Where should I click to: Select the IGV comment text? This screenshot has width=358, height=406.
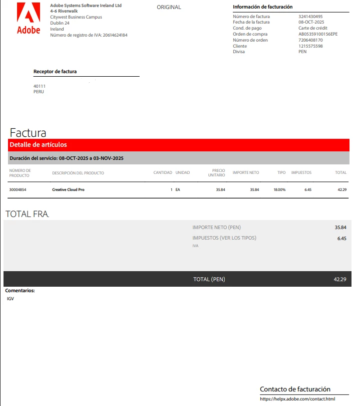click(x=11, y=299)
